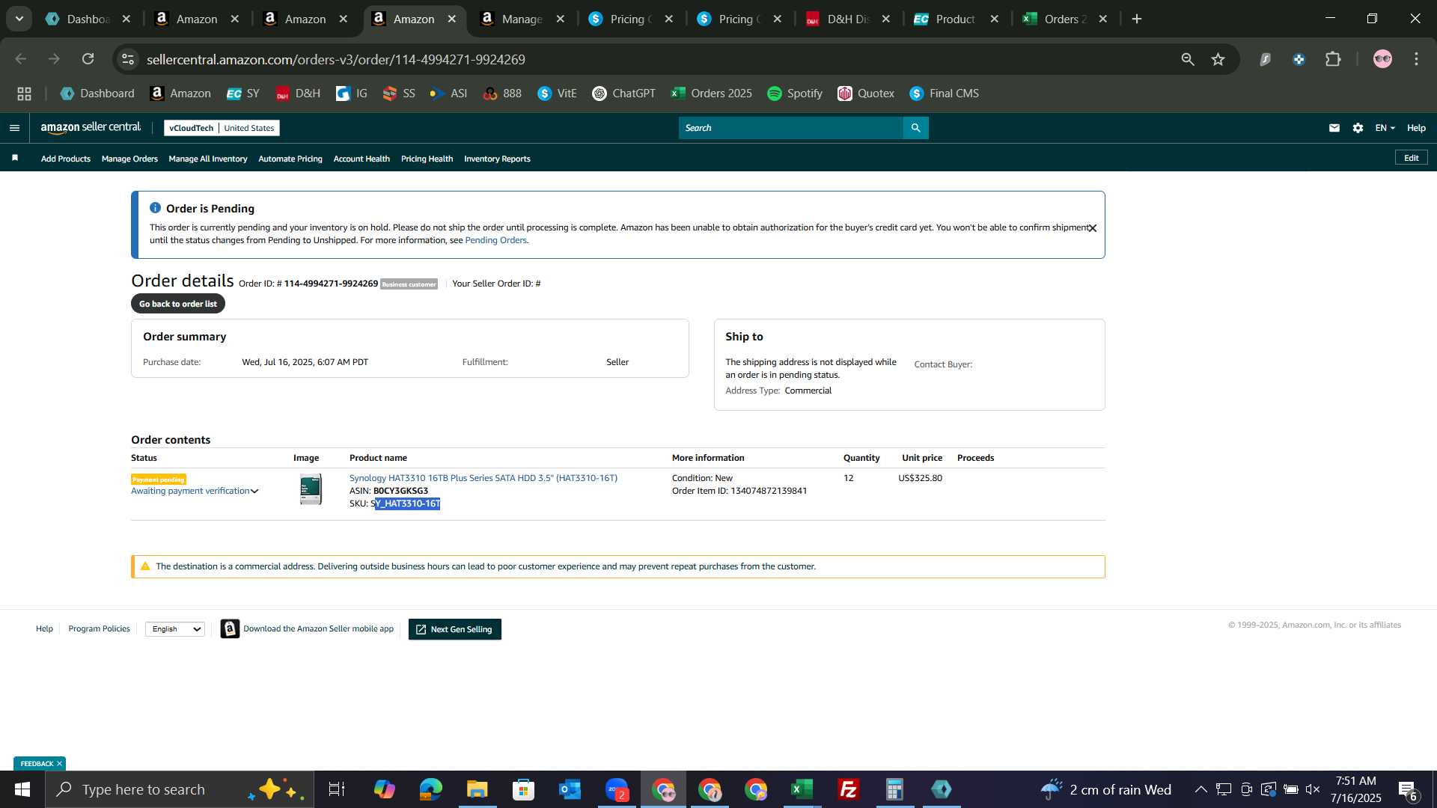
Task: Open Excel from the taskbar
Action: [x=802, y=789]
